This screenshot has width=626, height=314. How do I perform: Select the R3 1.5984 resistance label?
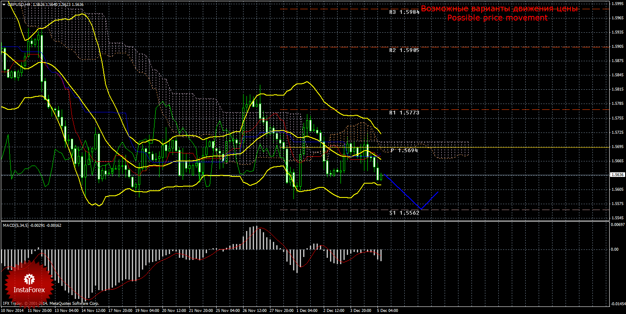(x=404, y=12)
